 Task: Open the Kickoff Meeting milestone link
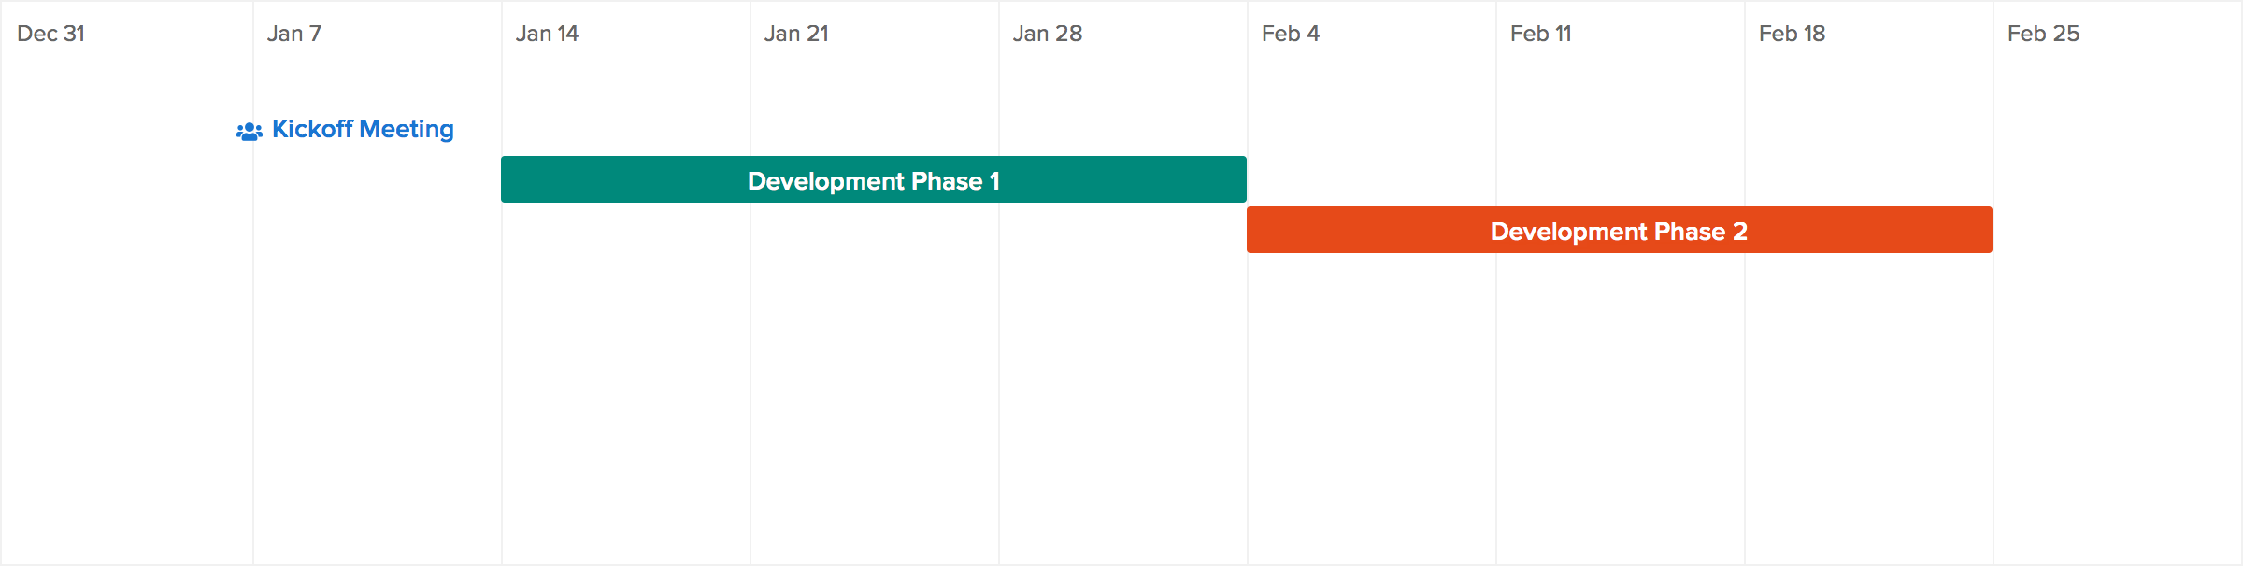pyautogui.click(x=363, y=129)
